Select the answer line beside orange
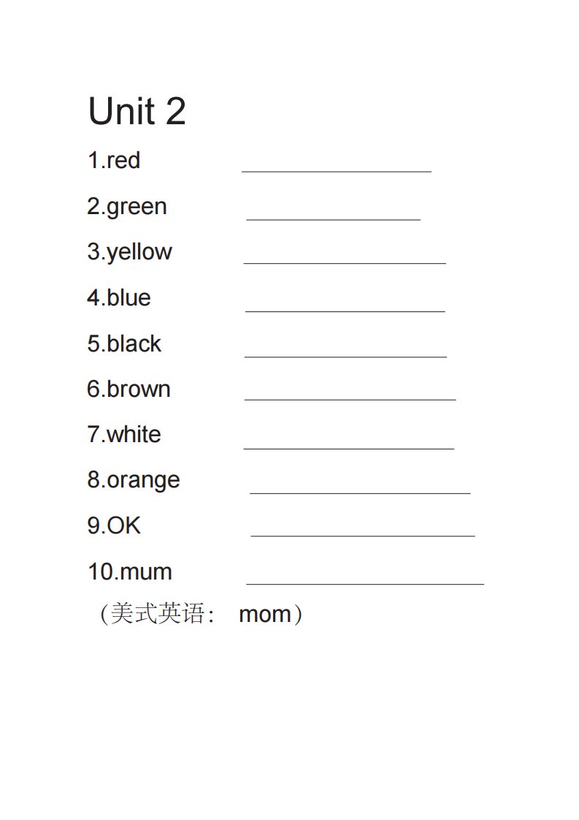 (360, 493)
